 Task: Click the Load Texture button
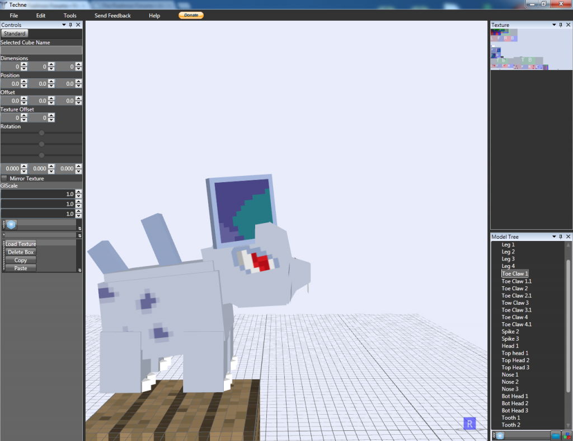coord(21,244)
